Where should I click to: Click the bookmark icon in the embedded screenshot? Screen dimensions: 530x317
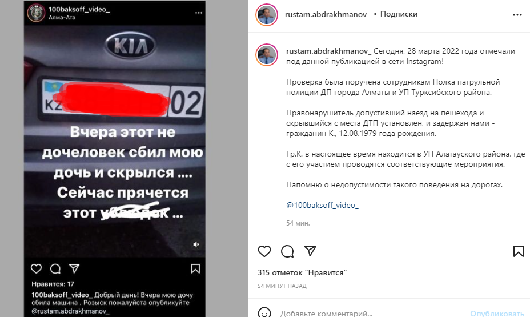[195, 268]
